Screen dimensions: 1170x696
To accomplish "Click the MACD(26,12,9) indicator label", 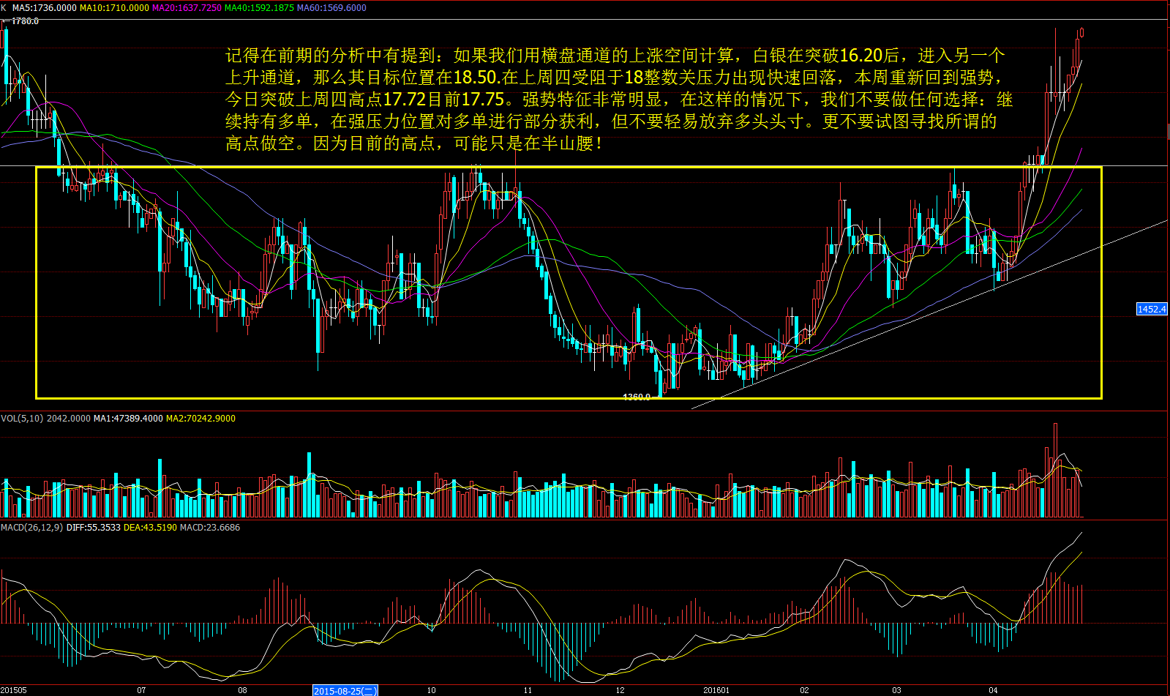I will (32, 527).
